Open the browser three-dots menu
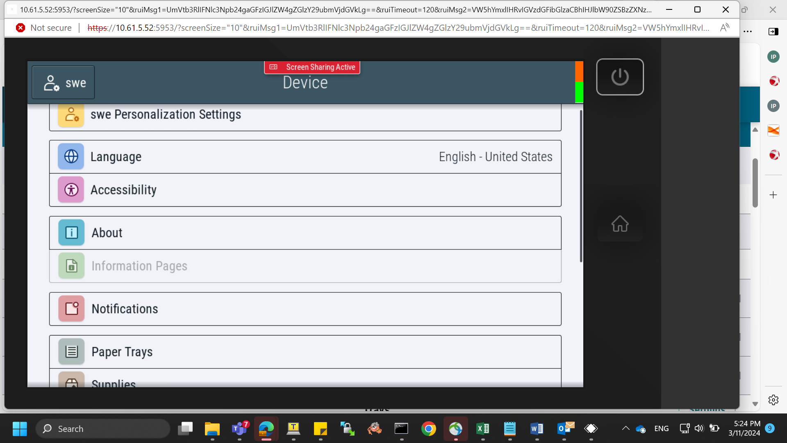Viewport: 787px width, 443px height. (x=748, y=31)
